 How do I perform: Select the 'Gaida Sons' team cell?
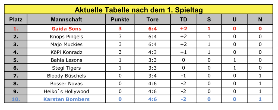click(67, 29)
